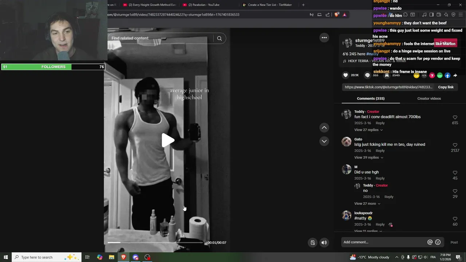The height and width of the screenshot is (262, 466).
Task: Like Teddy's 'no' reply
Action: coord(455,191)
